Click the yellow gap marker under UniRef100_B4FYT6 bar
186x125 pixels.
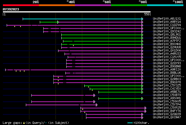coord(85,112)
